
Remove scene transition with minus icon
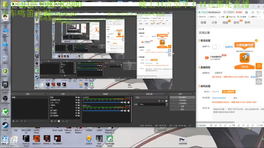coord(163,101)
